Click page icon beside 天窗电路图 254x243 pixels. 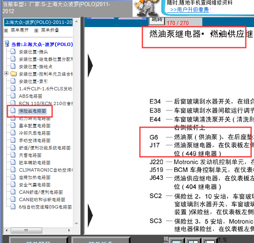tap(13, 155)
